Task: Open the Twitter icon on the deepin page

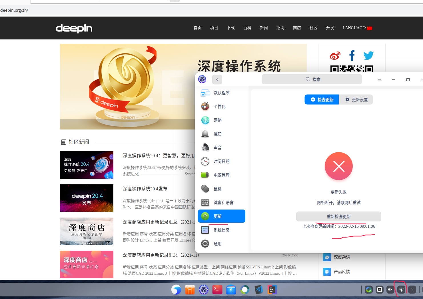Action: pyautogui.click(x=368, y=55)
